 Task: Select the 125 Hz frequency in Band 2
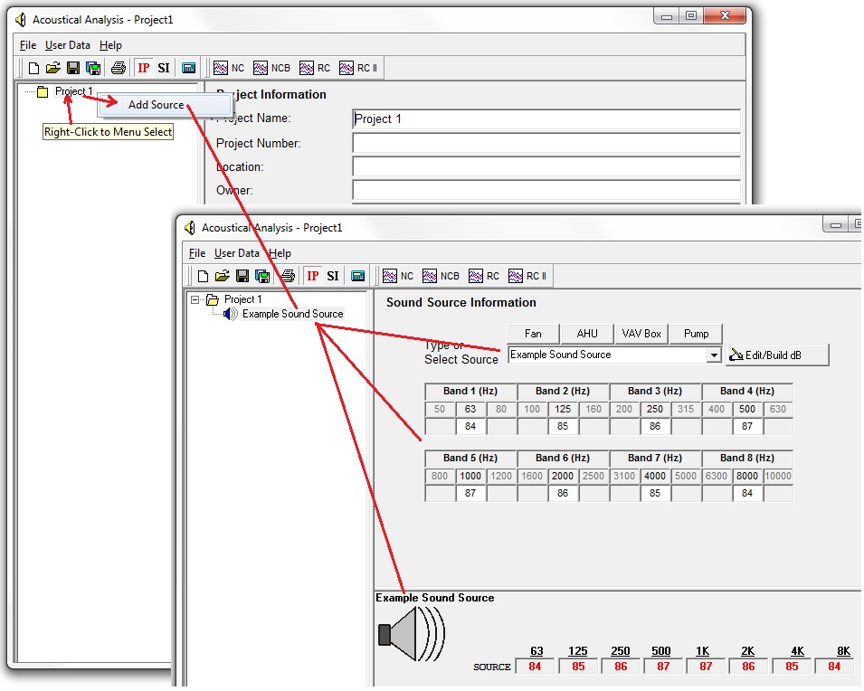tap(563, 410)
